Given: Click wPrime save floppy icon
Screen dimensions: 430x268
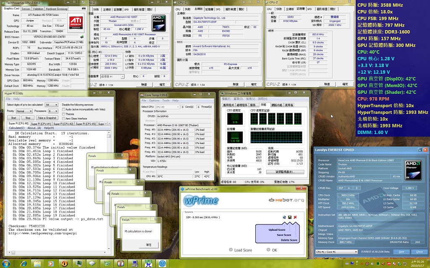Looking at the screenshot, I should (x=290, y=217).
